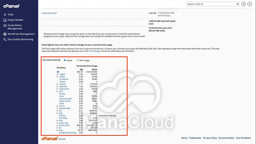The image size is (256, 144).
Task: Focus the Search Tools input field
Action: pos(211,4)
